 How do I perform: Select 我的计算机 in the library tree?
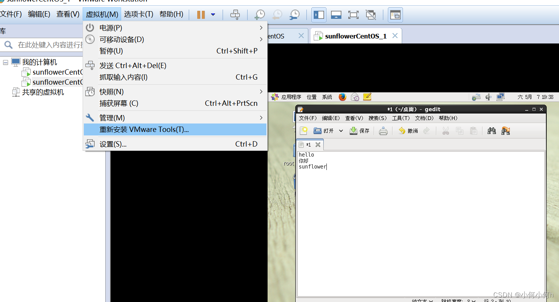click(39, 62)
